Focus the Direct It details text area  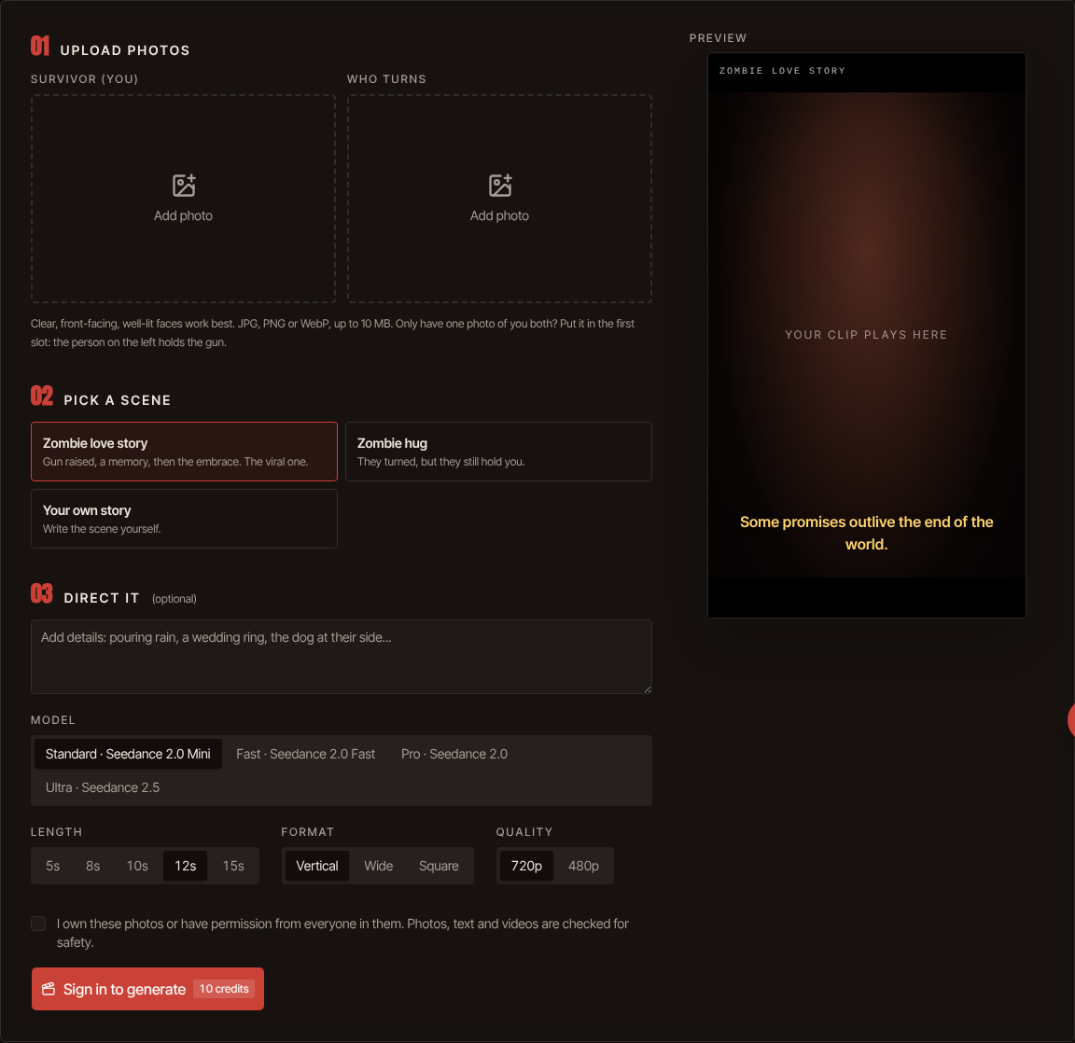tap(342, 657)
